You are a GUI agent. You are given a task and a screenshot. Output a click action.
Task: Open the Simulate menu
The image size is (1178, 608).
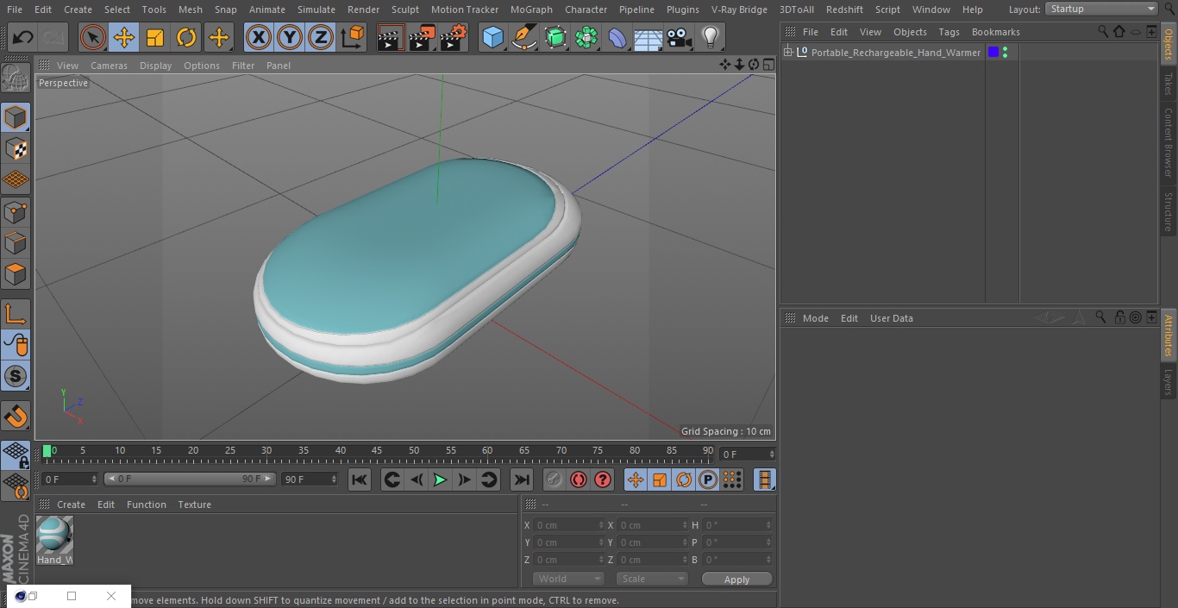tap(316, 9)
